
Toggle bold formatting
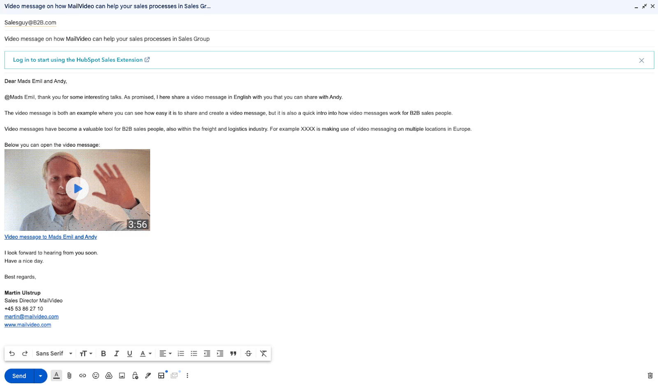[x=103, y=353]
